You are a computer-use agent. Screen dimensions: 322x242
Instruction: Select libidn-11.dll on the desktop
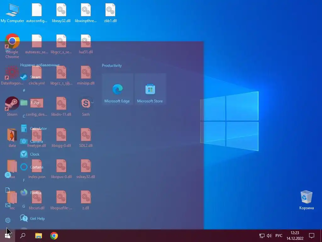click(61, 107)
